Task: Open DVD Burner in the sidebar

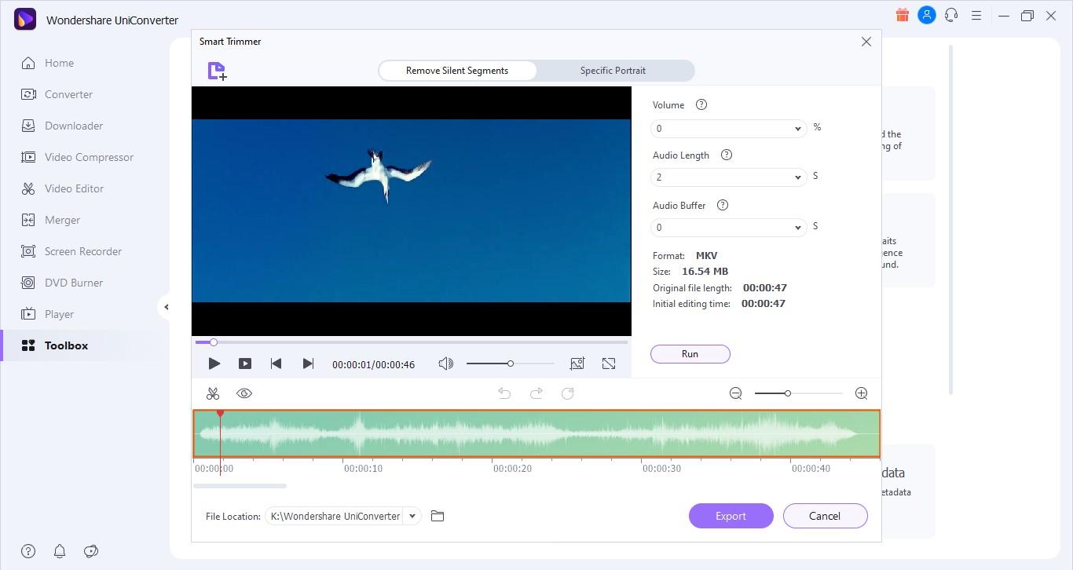Action: point(74,283)
